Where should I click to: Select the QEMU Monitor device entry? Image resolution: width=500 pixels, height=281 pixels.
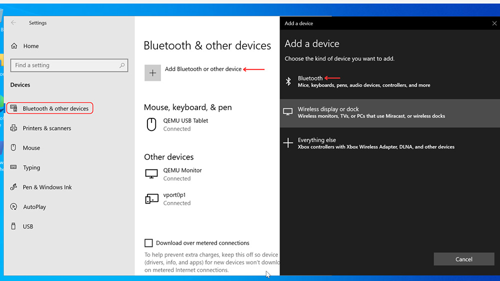click(174, 174)
